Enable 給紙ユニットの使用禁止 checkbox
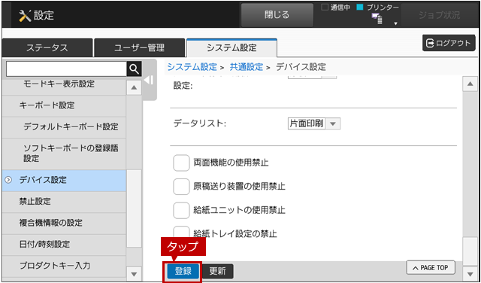This screenshot has height=283, width=481. [181, 210]
